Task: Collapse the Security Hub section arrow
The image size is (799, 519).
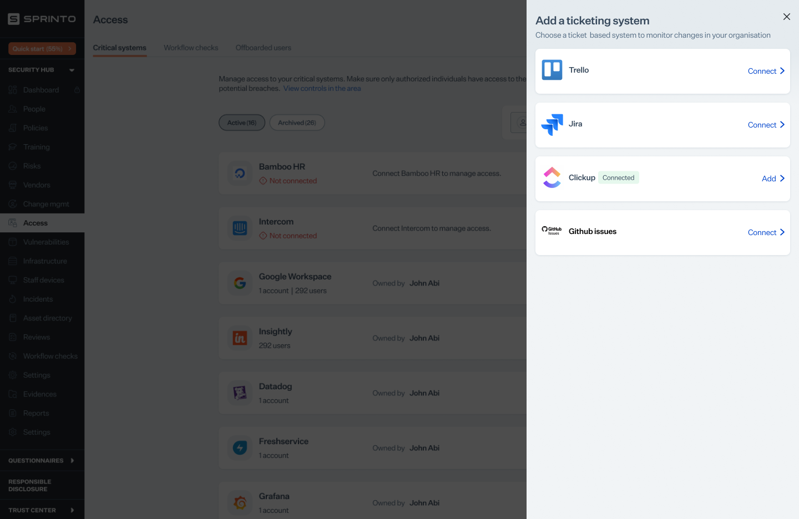Action: coord(72,70)
